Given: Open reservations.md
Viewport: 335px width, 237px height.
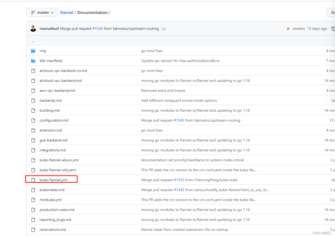Looking at the screenshot, I should coord(53,229).
